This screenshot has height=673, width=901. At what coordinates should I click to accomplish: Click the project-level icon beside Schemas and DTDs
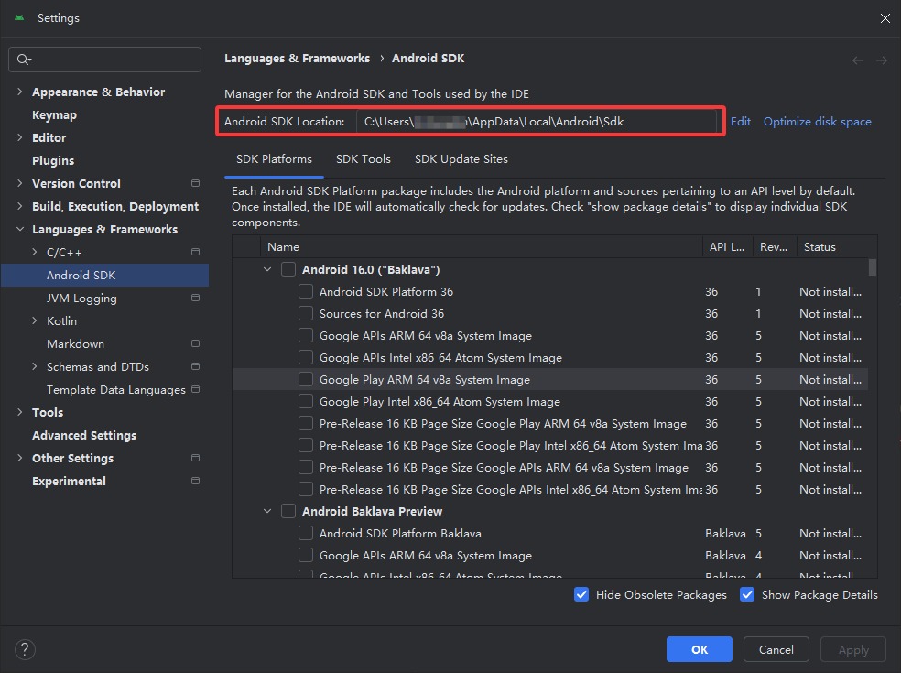pos(195,366)
